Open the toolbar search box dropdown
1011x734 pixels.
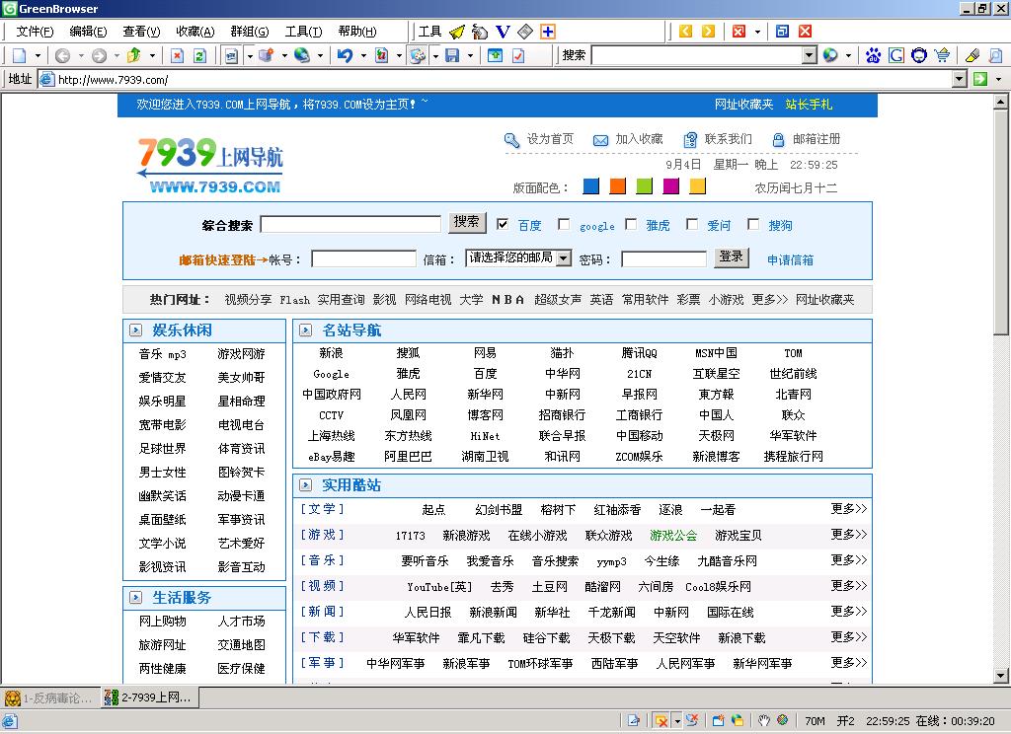click(x=809, y=56)
